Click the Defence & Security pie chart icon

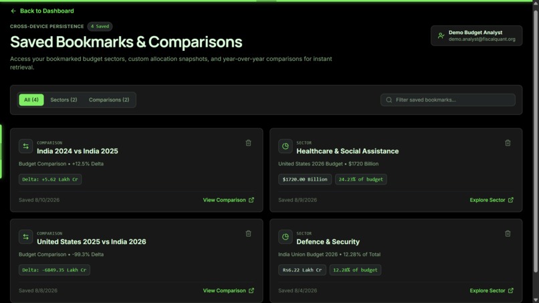(x=286, y=237)
